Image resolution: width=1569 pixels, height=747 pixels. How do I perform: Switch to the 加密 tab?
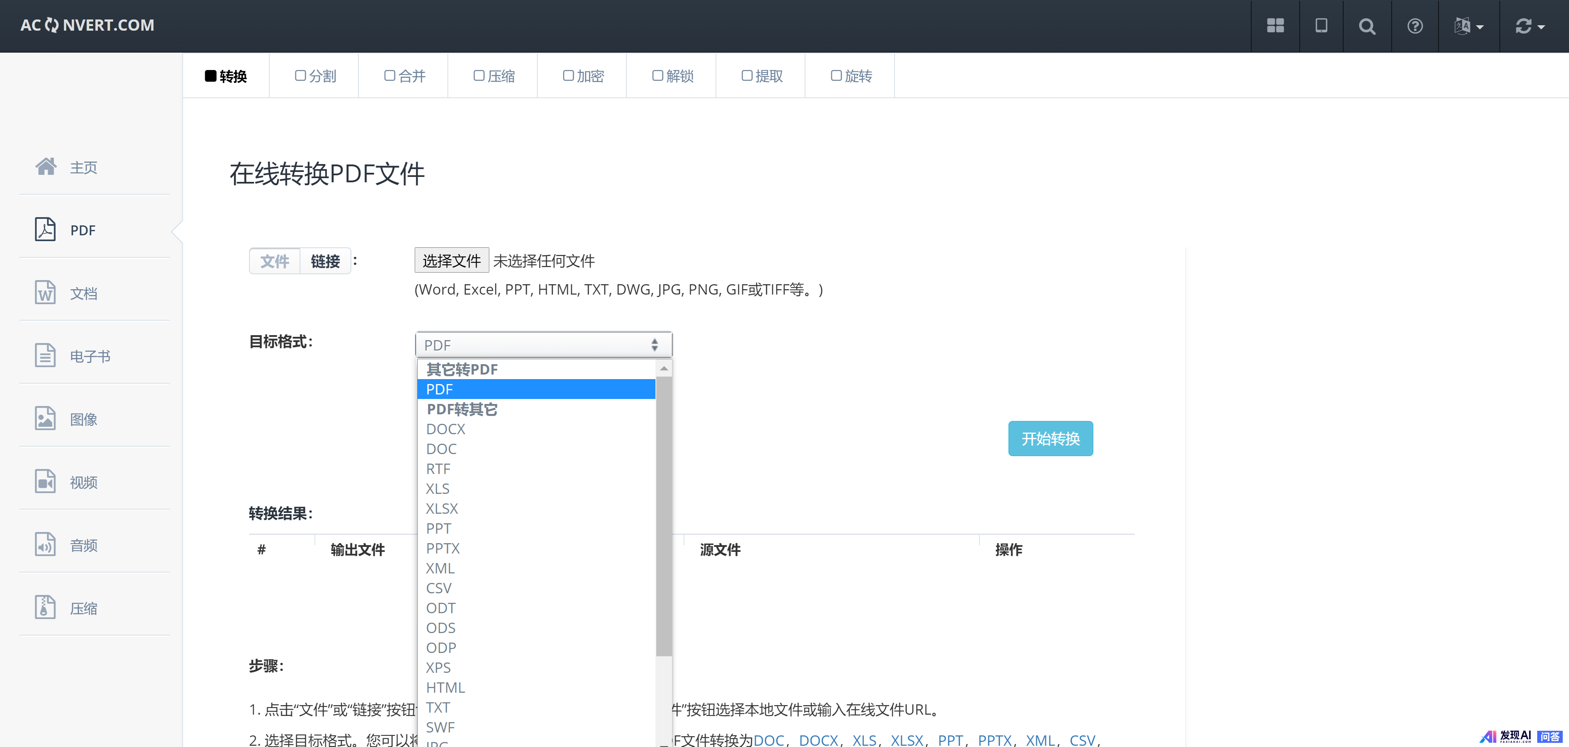click(x=583, y=75)
